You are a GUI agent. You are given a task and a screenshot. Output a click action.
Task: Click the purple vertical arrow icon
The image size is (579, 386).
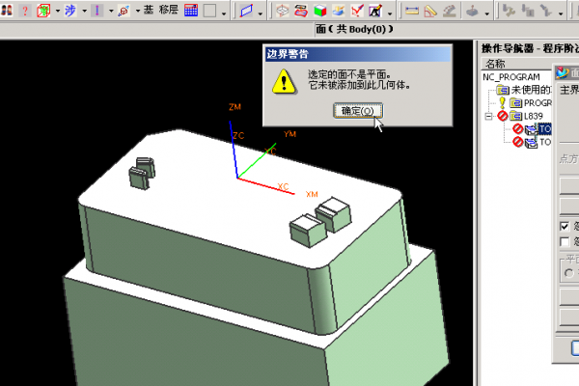tap(97, 11)
